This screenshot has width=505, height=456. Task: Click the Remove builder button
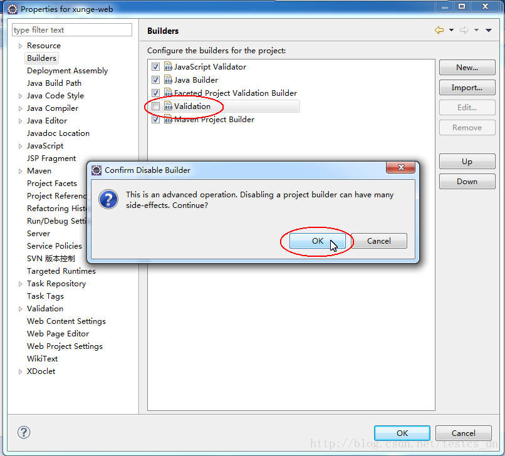(x=467, y=128)
